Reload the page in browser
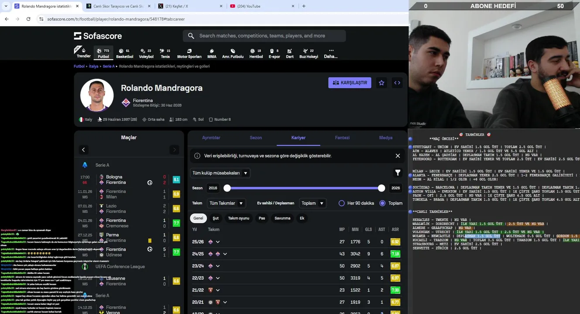Viewport: 580px width, 314px height. pyautogui.click(x=28, y=19)
